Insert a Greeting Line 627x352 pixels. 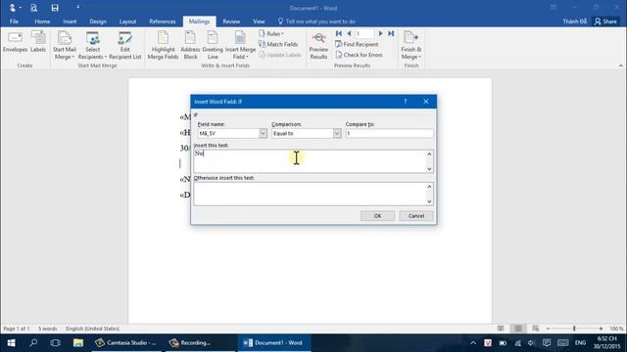213,46
